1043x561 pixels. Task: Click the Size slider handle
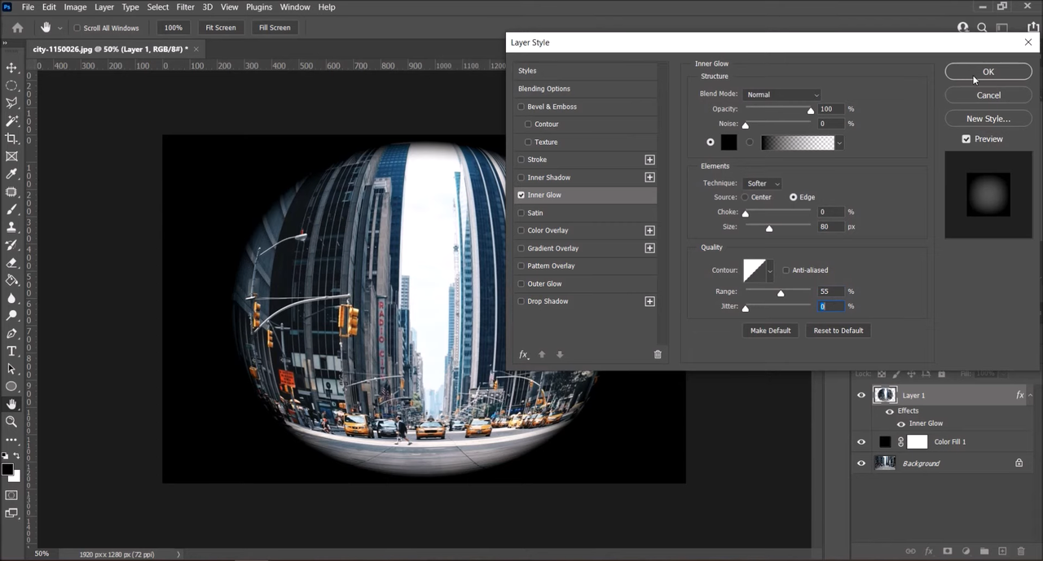pos(768,229)
